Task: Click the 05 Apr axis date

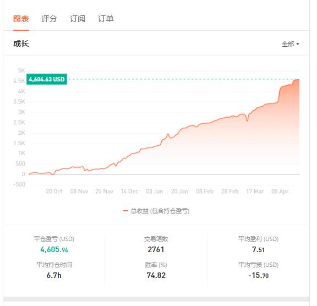Action: coord(280,191)
